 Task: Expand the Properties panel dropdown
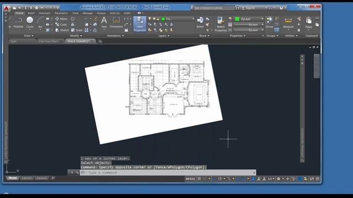point(238,36)
